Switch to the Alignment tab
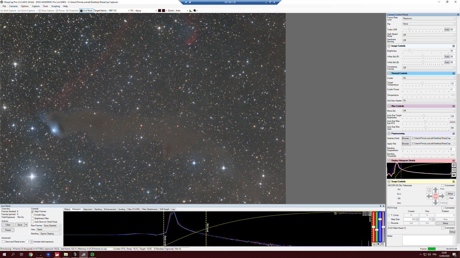The height and width of the screenshot is (258, 460). tap(88, 209)
